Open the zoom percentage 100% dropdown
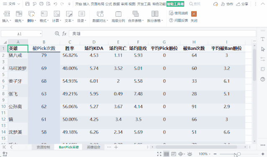 tap(205, 154)
